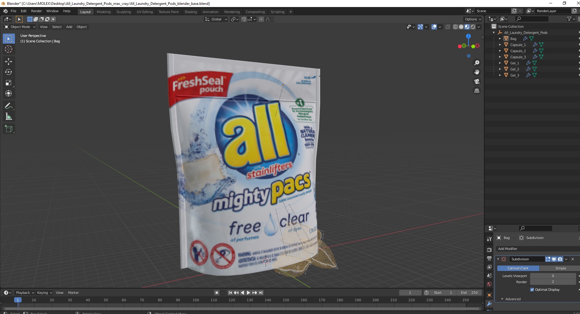Expand the Bag object in outliner
Image resolution: width=580 pixels, height=314 pixels.
point(500,39)
